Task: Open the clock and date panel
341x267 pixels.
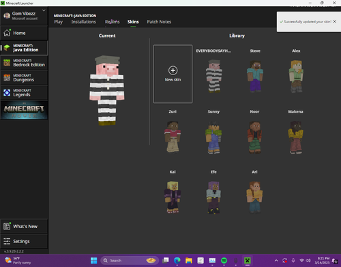Action: pos(322,260)
